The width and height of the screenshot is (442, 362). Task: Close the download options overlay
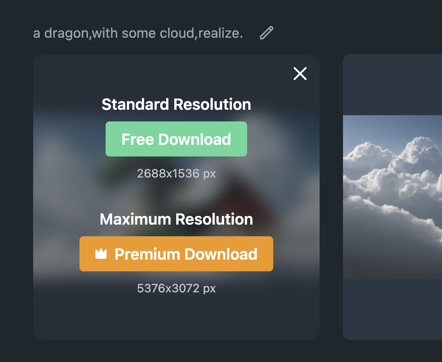(x=300, y=74)
